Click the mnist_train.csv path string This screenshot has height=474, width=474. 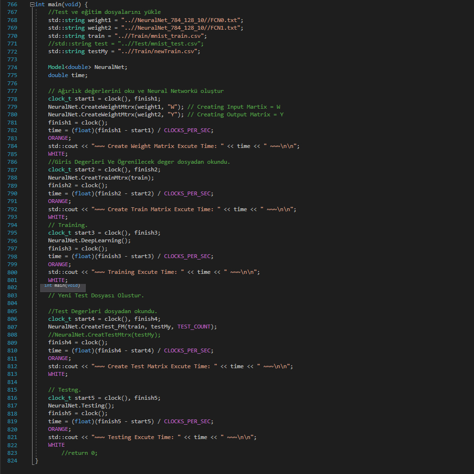coord(160,36)
